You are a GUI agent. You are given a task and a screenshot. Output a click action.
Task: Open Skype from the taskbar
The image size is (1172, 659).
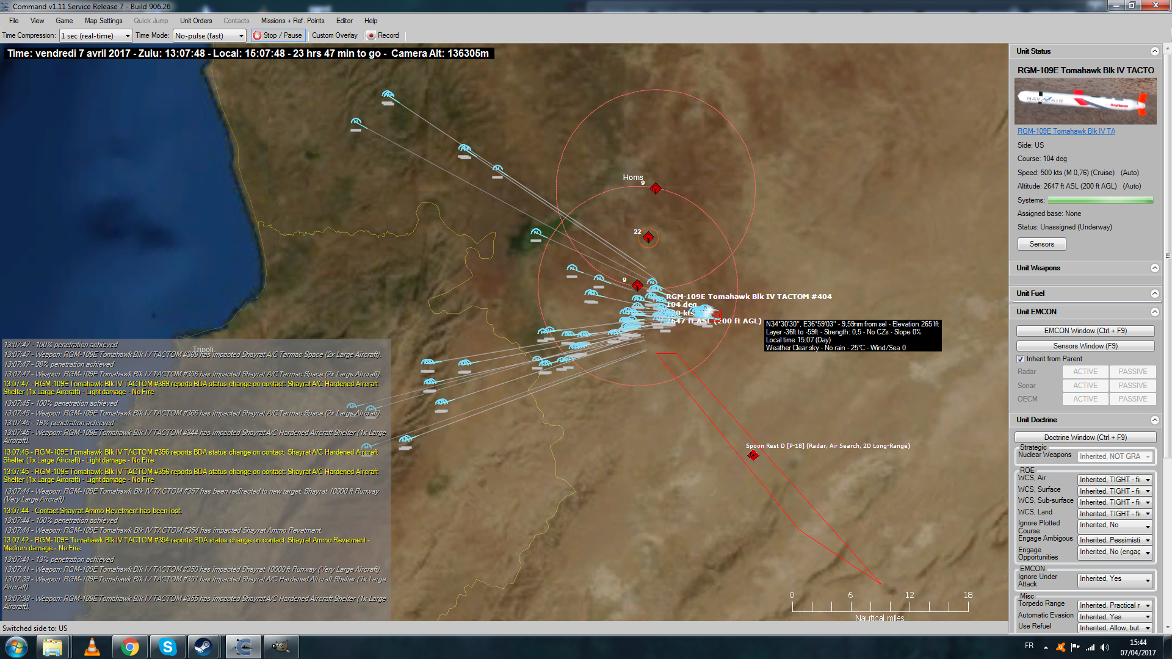(x=167, y=647)
